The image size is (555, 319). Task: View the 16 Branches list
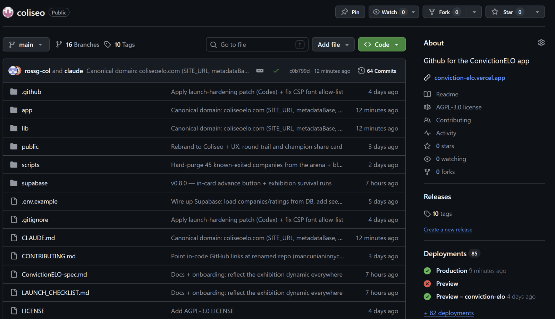tap(78, 44)
